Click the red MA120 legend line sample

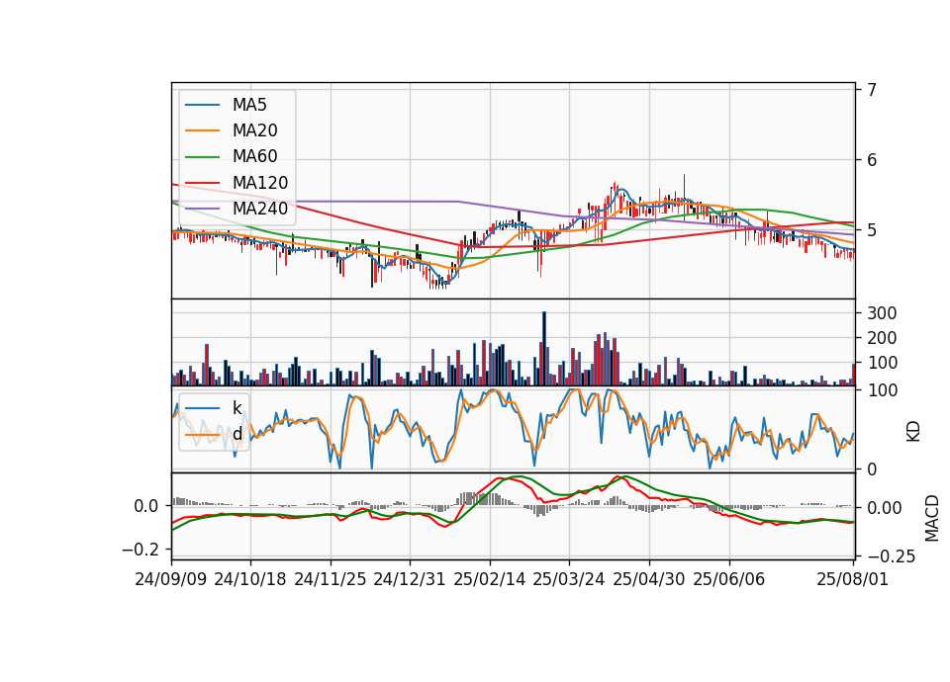click(x=202, y=183)
